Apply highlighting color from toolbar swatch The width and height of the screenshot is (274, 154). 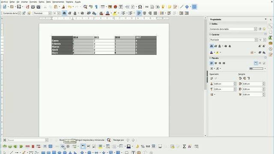coord(115,13)
